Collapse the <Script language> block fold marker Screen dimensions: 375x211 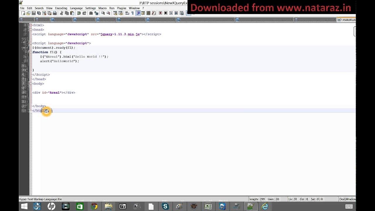tap(31, 43)
